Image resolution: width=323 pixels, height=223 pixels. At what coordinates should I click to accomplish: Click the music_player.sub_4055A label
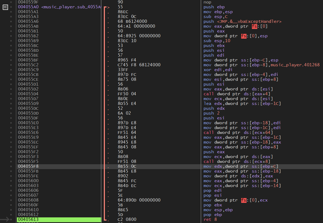point(71,7)
